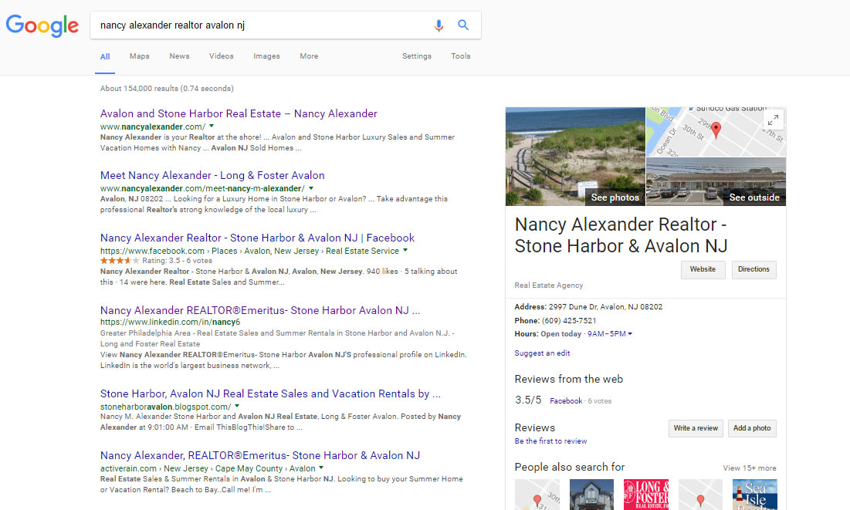Switch to the Maps tab
The width and height of the screenshot is (850, 510).
[139, 56]
